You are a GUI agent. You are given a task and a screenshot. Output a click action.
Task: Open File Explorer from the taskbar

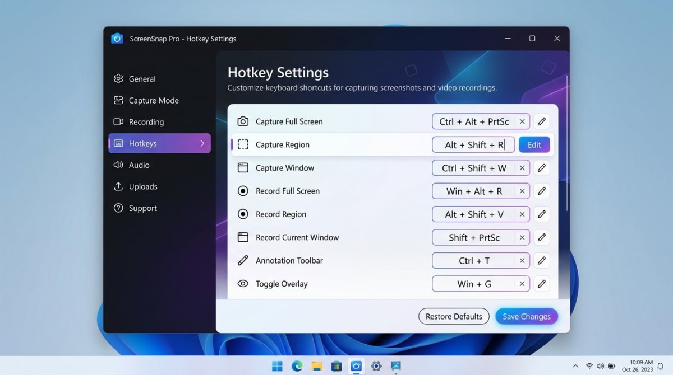click(x=317, y=366)
